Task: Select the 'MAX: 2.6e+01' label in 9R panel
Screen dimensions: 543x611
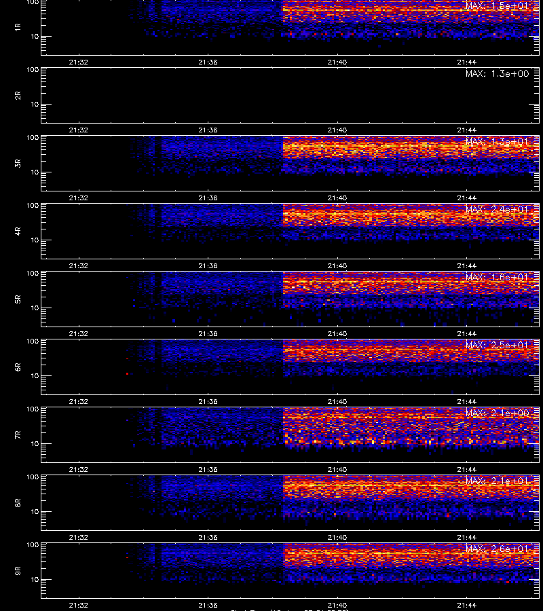Action: click(x=498, y=549)
